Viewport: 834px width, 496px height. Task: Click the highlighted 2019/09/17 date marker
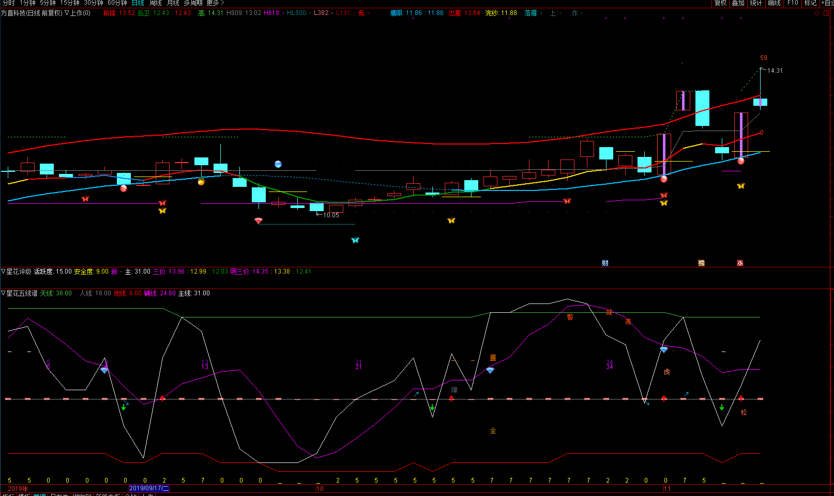click(x=149, y=488)
